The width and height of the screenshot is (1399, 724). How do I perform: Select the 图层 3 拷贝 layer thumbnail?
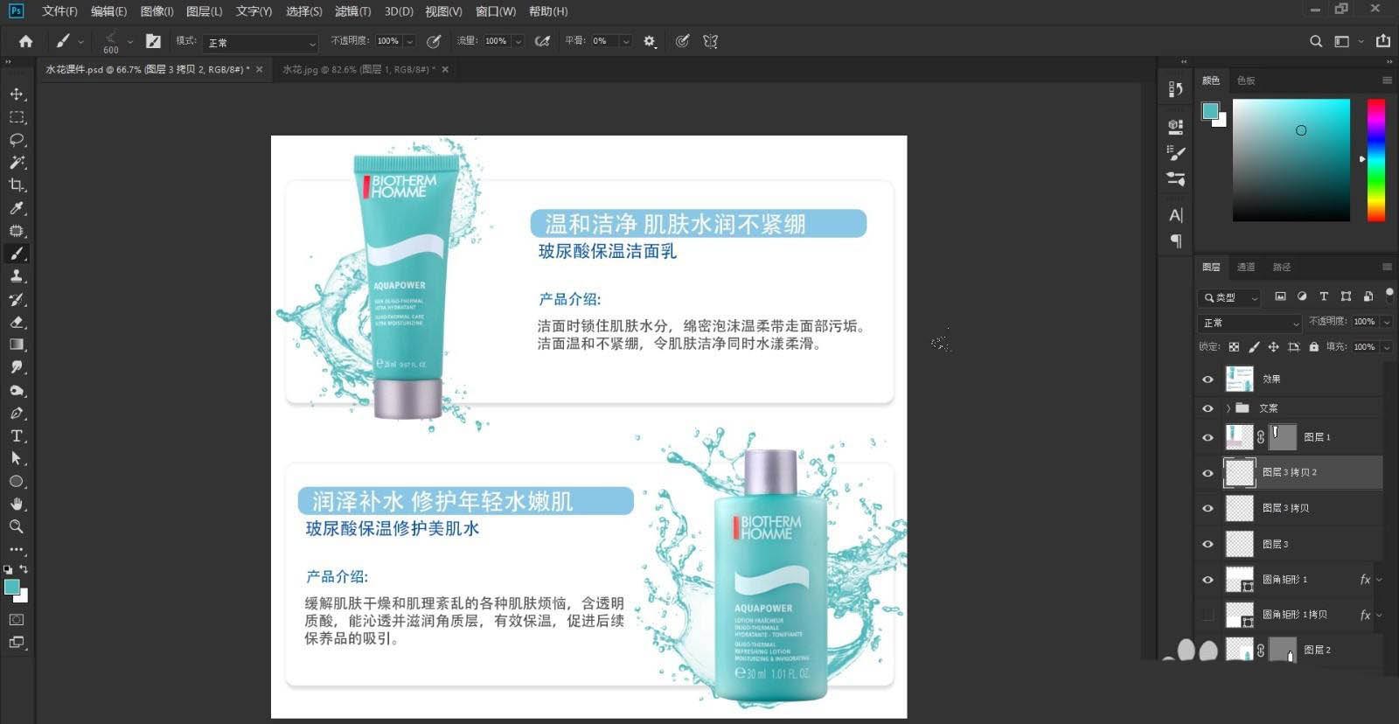pos(1239,508)
